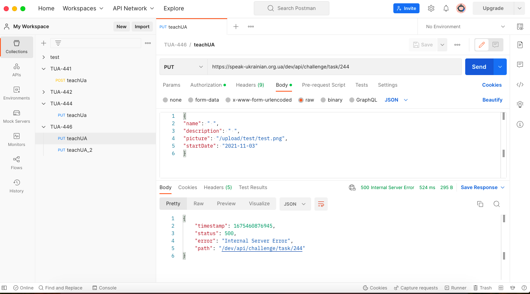Switch to comment mode icon
The width and height of the screenshot is (530, 294).
pyautogui.click(x=496, y=45)
